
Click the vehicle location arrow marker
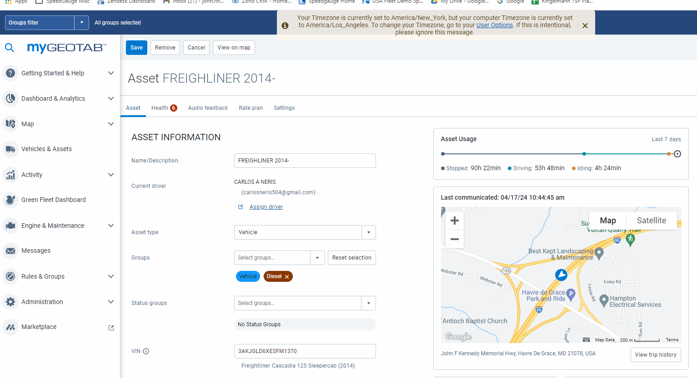[561, 275]
